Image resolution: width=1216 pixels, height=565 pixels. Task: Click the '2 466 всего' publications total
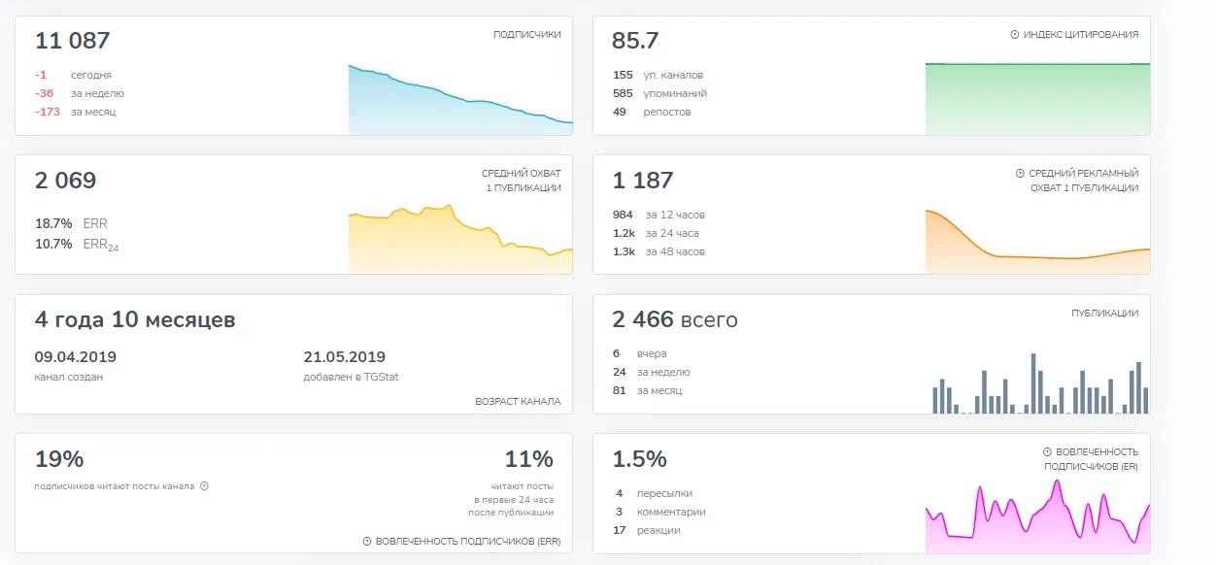coord(675,320)
